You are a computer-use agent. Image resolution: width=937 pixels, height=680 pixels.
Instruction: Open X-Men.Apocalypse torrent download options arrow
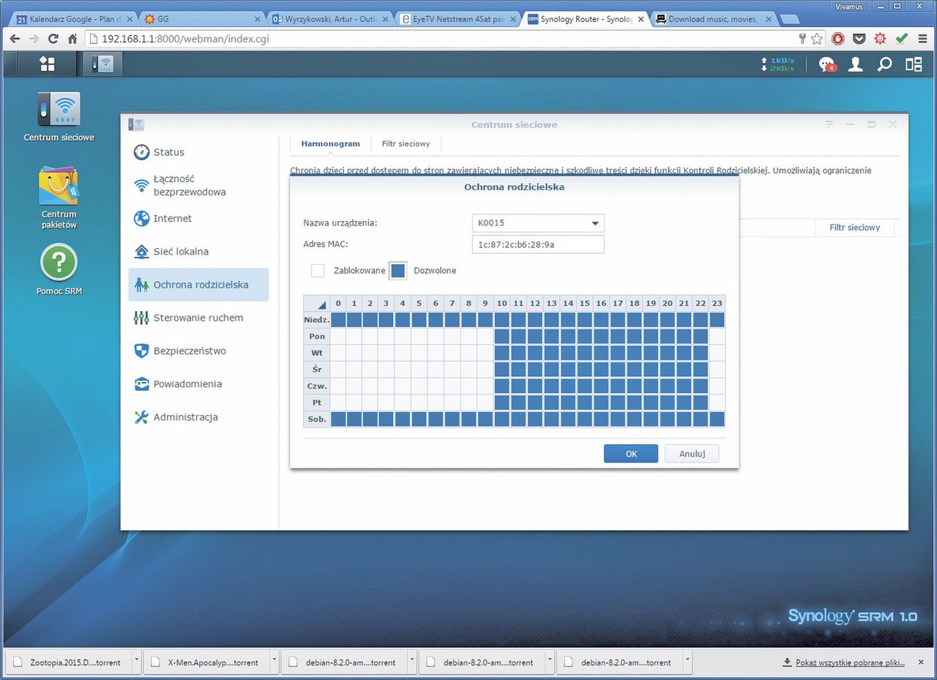click(x=275, y=662)
